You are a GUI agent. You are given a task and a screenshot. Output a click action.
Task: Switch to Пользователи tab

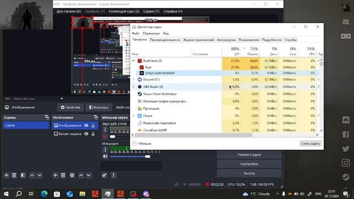pyautogui.click(x=248, y=40)
